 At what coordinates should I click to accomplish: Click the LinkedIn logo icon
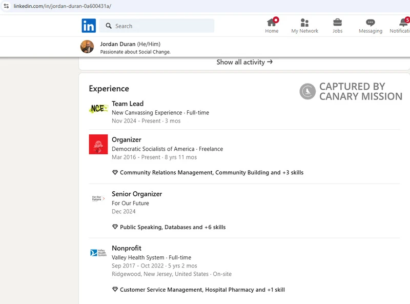(x=89, y=26)
